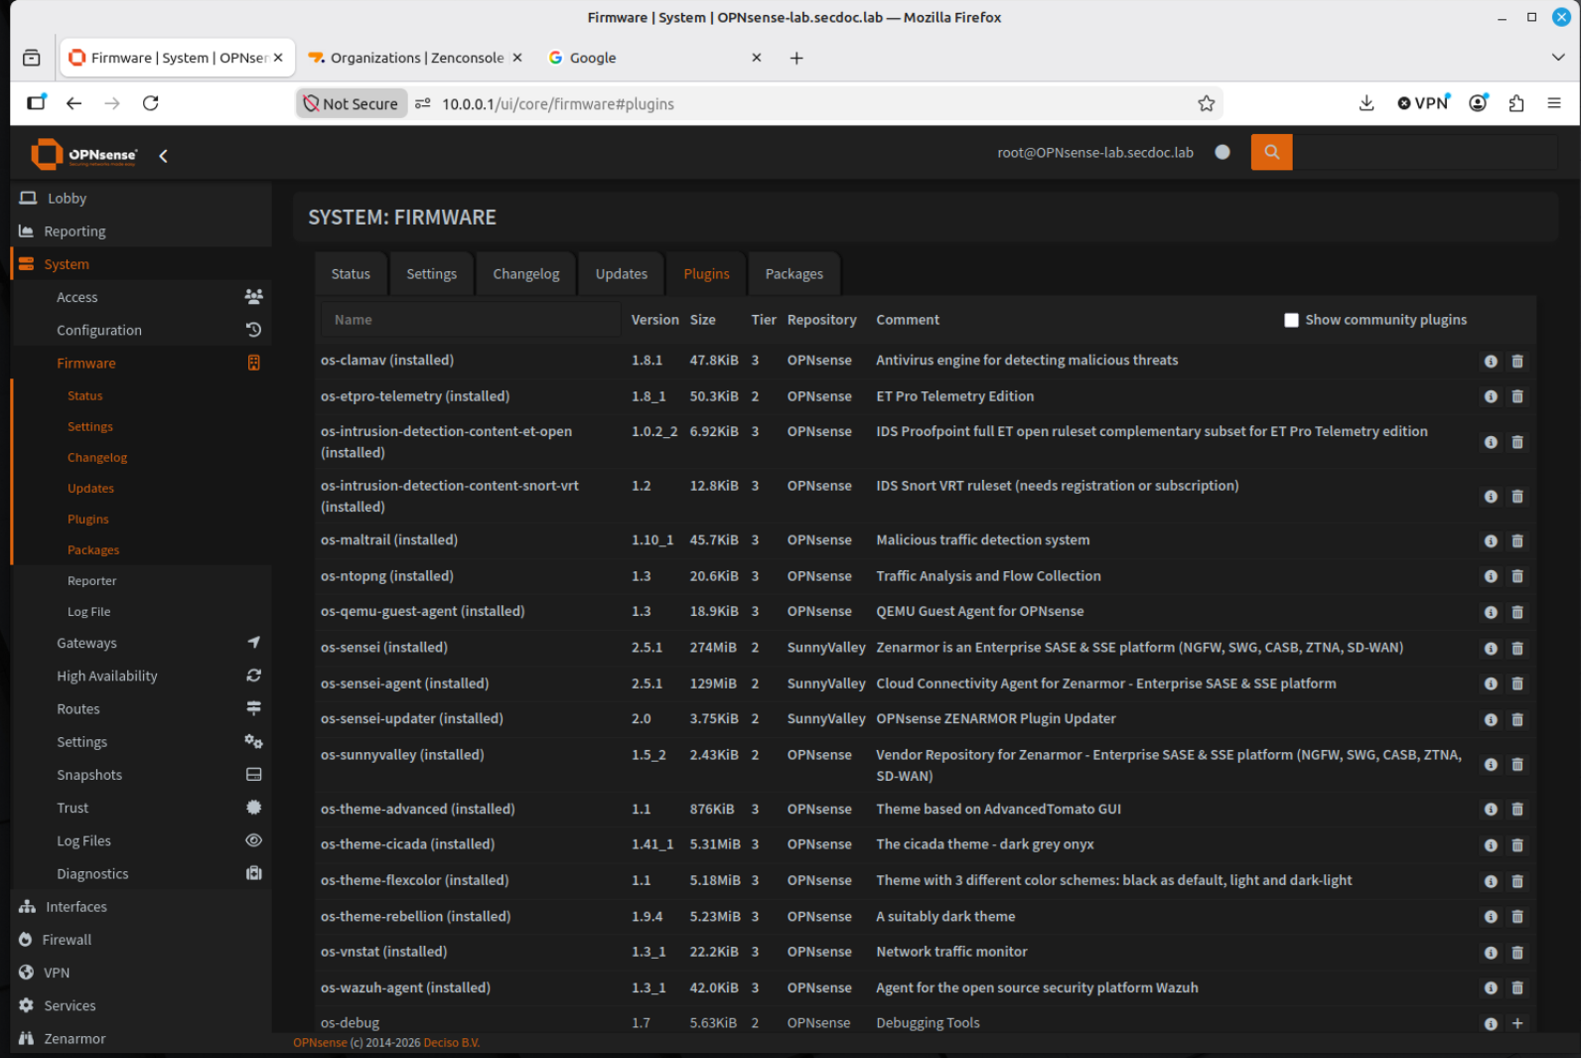Click the OPNsense logo
This screenshot has width=1581, height=1058.
[84, 155]
